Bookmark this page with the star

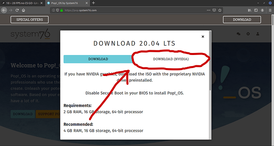coord(220,10)
